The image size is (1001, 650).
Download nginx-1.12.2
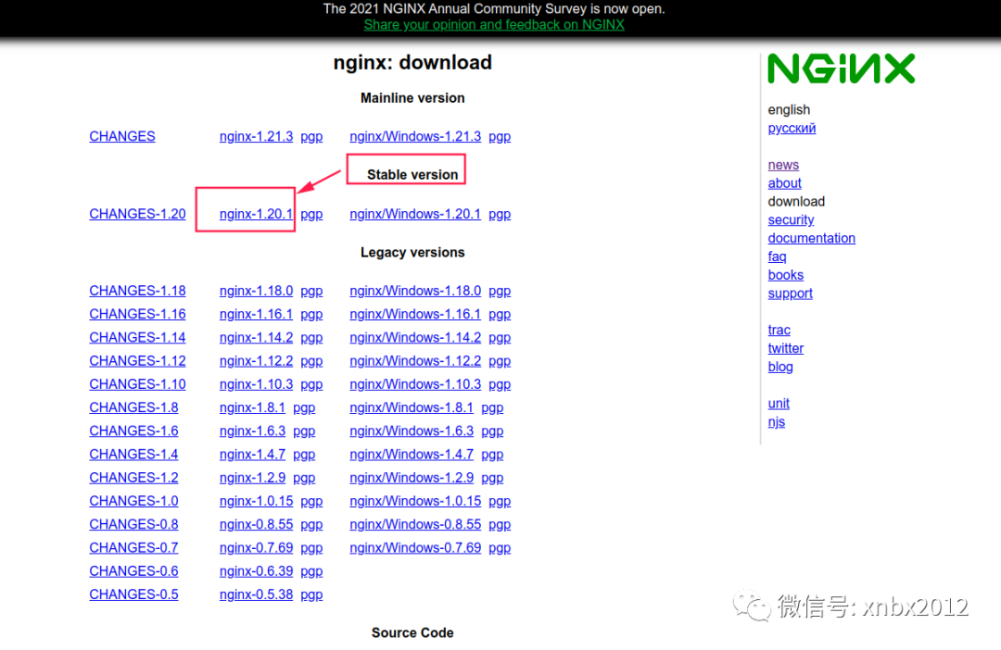(x=256, y=361)
